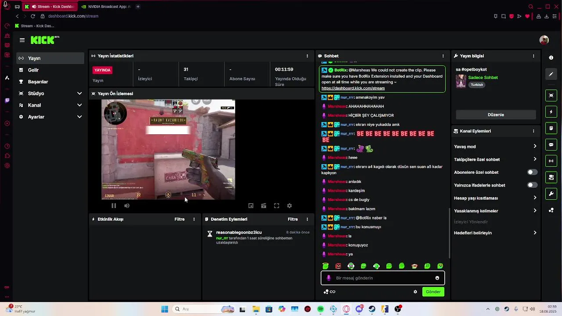Open Yayın İstatistikleri options menu

point(307,56)
